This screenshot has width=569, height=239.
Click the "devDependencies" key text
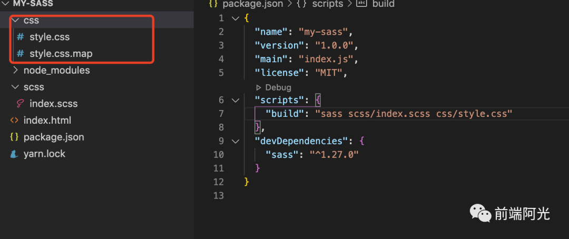[x=301, y=141]
